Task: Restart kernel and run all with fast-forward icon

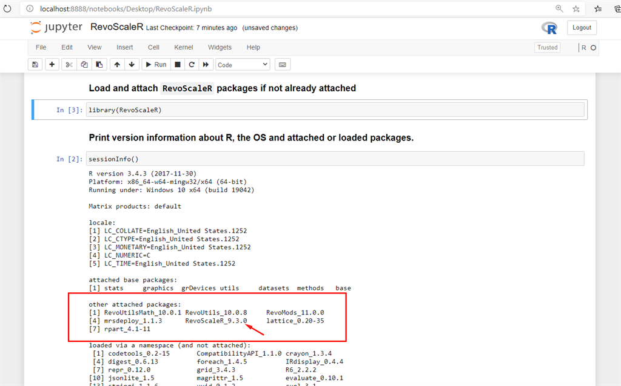Action: pyautogui.click(x=206, y=64)
